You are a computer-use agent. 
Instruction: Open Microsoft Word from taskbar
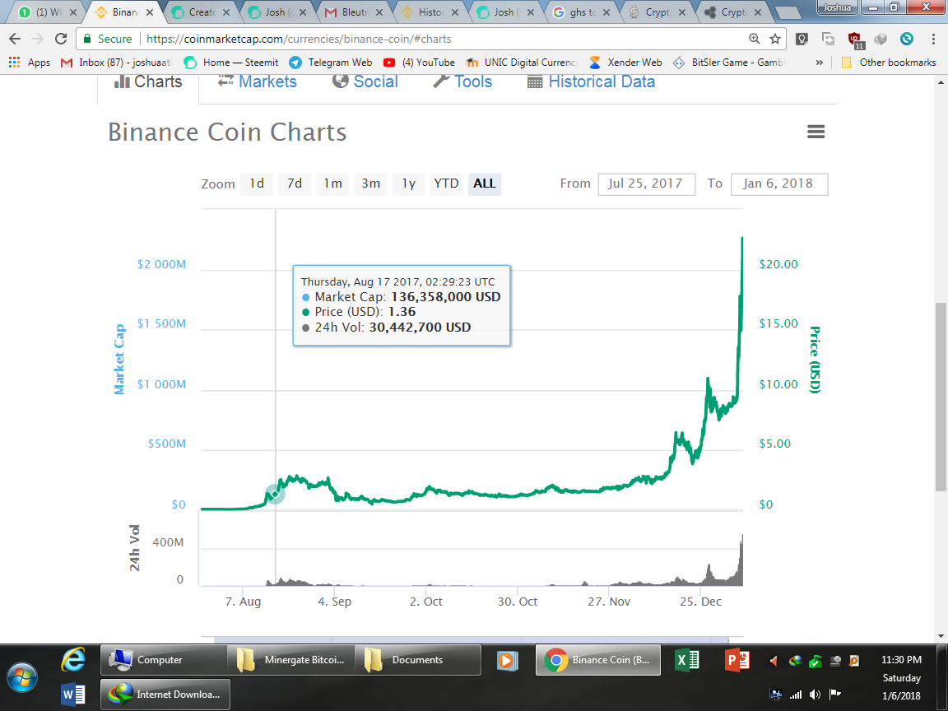click(73, 694)
